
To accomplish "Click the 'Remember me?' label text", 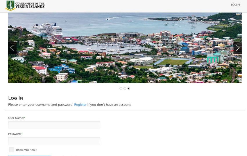I will click(26, 150).
